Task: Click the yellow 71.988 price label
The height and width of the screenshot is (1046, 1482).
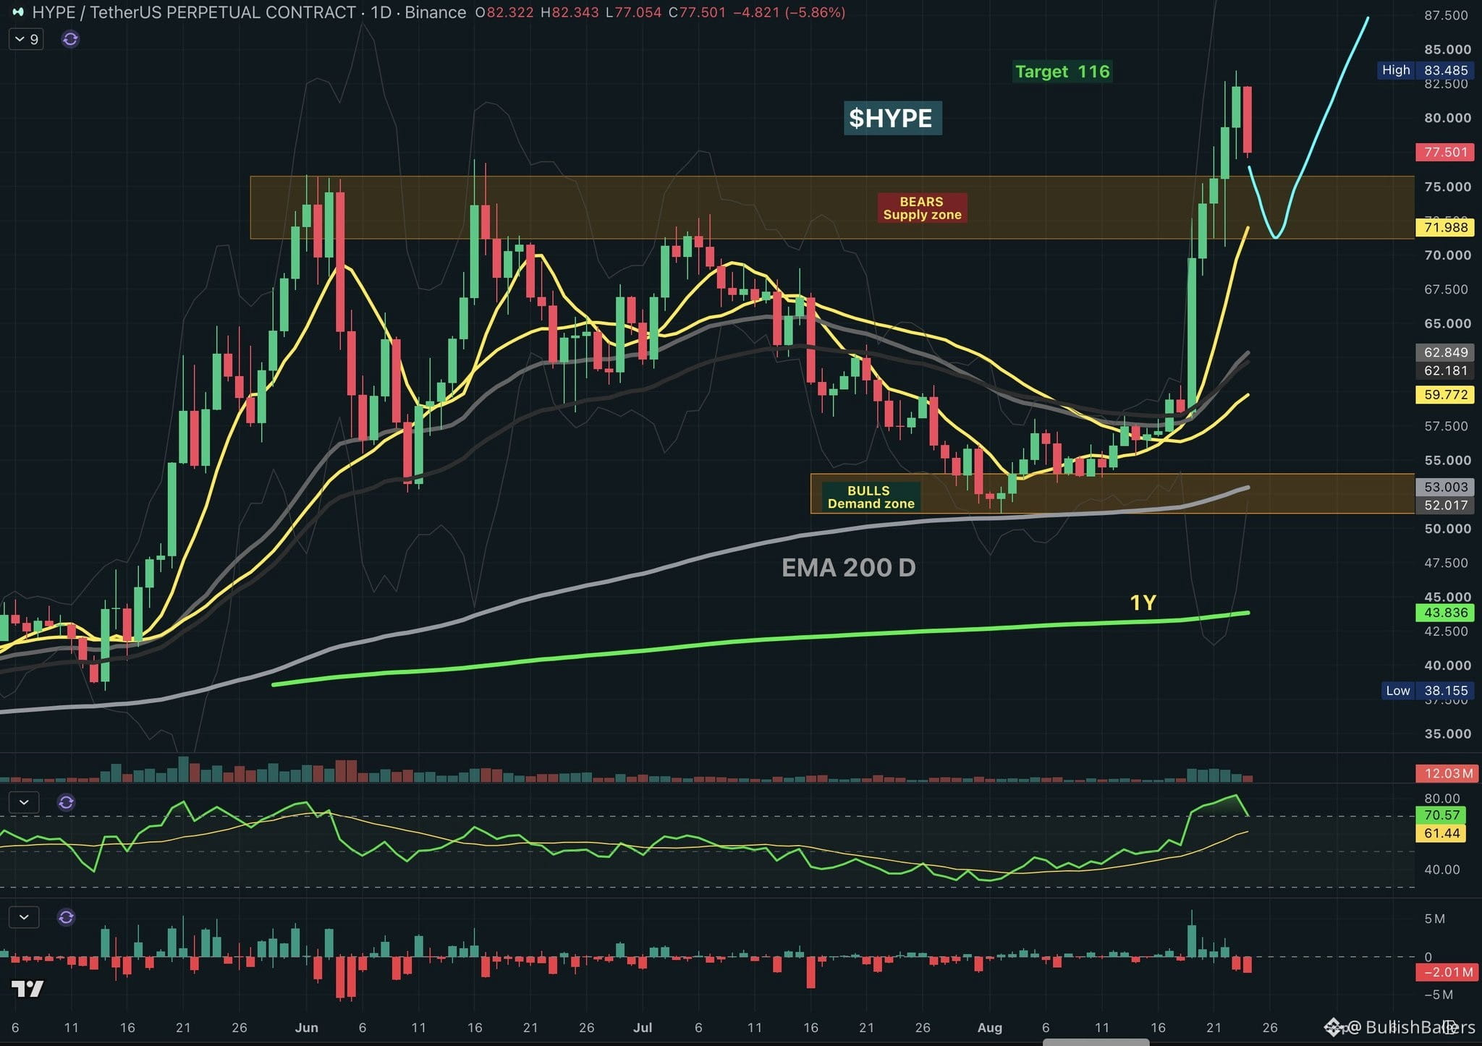Action: click(x=1446, y=228)
